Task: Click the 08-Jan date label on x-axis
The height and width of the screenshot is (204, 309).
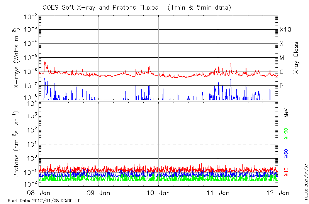Action: pyautogui.click(x=39, y=192)
